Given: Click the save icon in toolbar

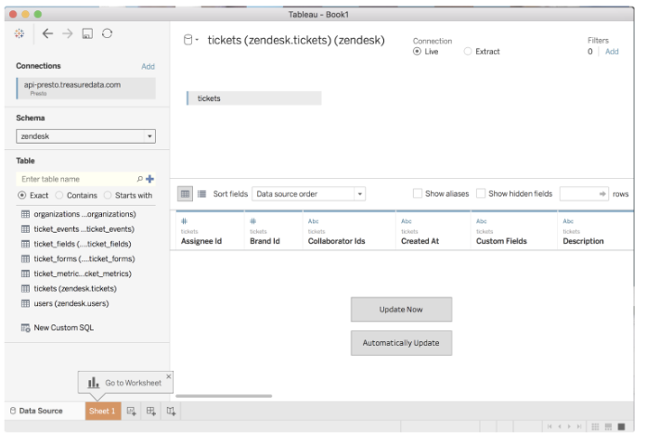Looking at the screenshot, I should tap(87, 33).
